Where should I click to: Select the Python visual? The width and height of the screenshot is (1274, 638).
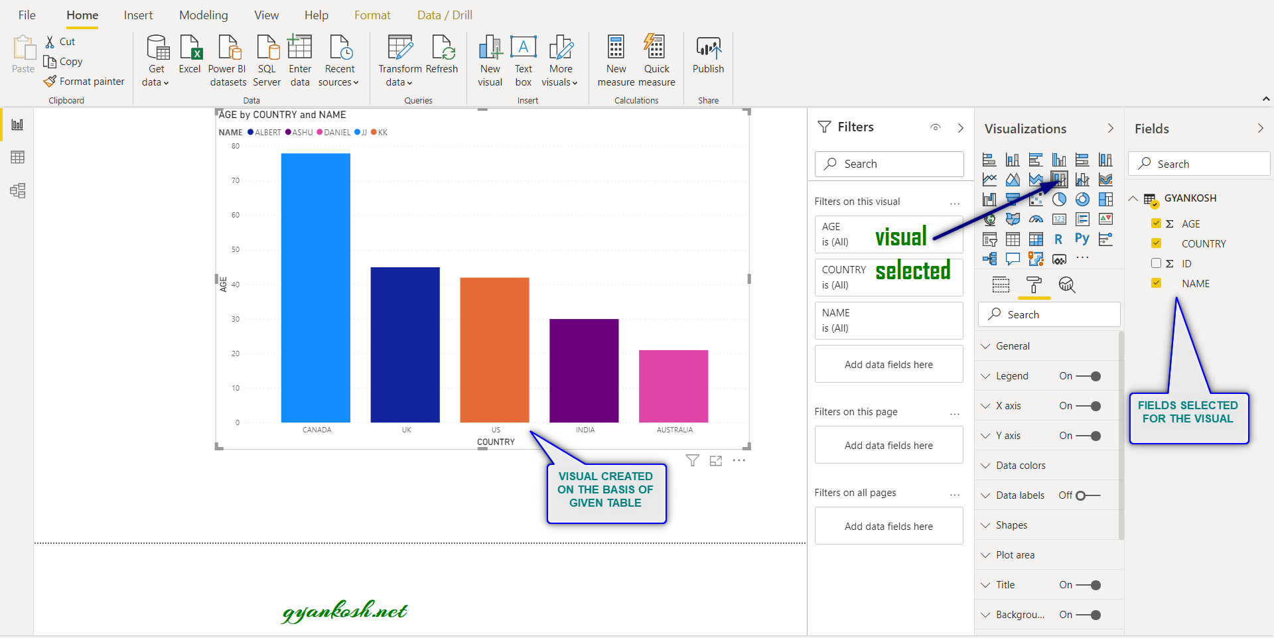click(1082, 239)
